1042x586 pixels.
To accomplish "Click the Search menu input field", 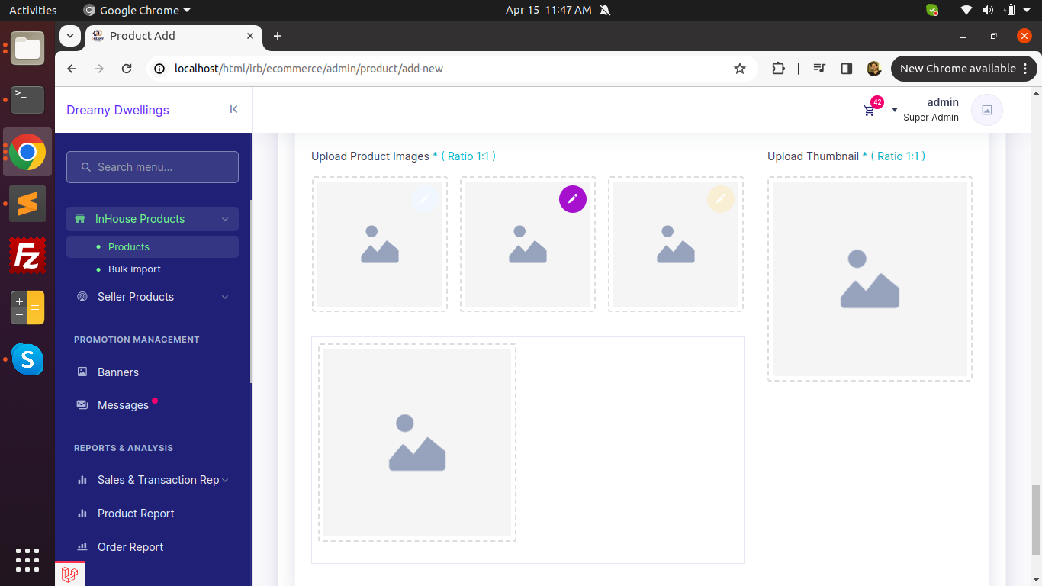I will [153, 167].
